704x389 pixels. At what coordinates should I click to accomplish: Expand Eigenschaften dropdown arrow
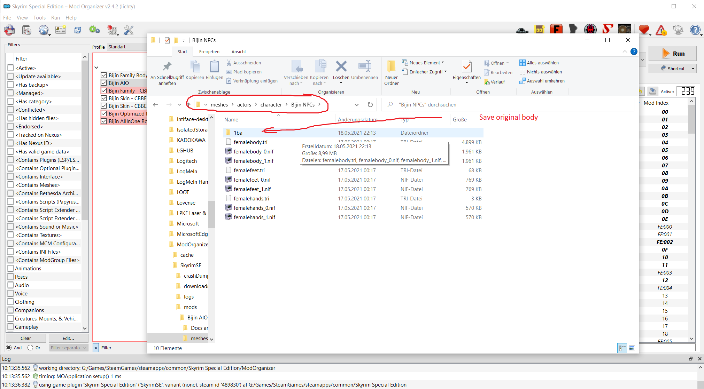tap(467, 83)
